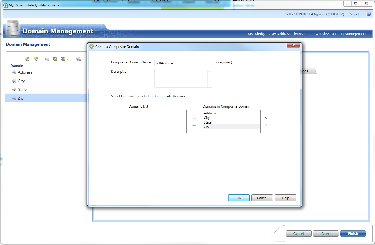Click the Create a Domain toolbar icon
Image resolution: width=375 pixels, height=245 pixels.
27,59
